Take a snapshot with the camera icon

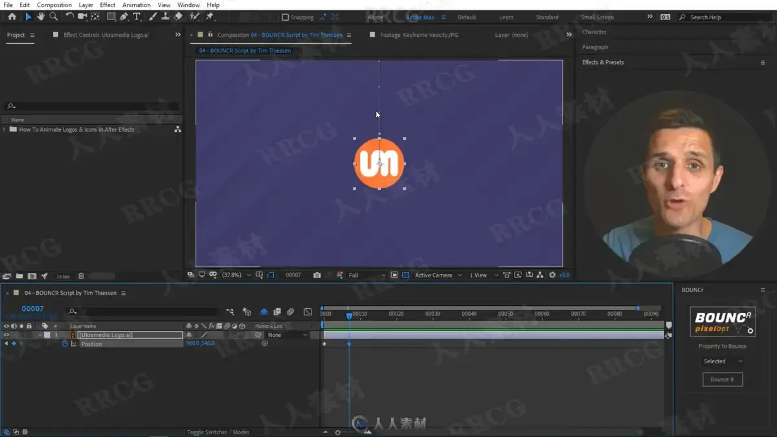point(317,275)
